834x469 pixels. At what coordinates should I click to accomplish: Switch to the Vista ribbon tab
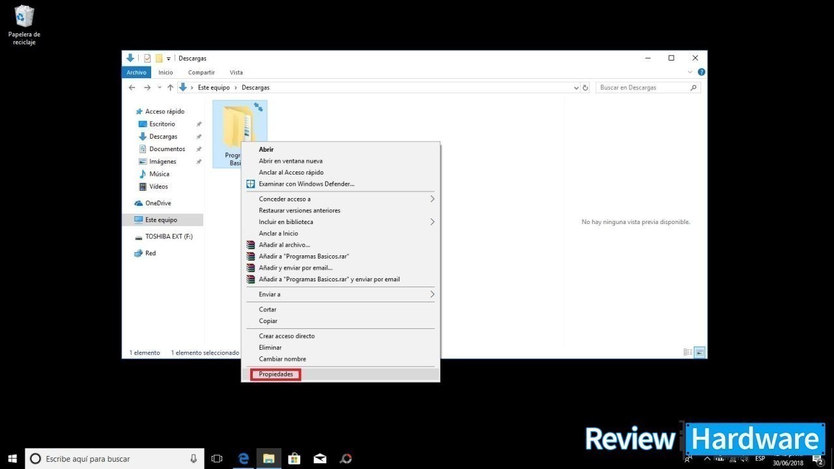tap(236, 72)
